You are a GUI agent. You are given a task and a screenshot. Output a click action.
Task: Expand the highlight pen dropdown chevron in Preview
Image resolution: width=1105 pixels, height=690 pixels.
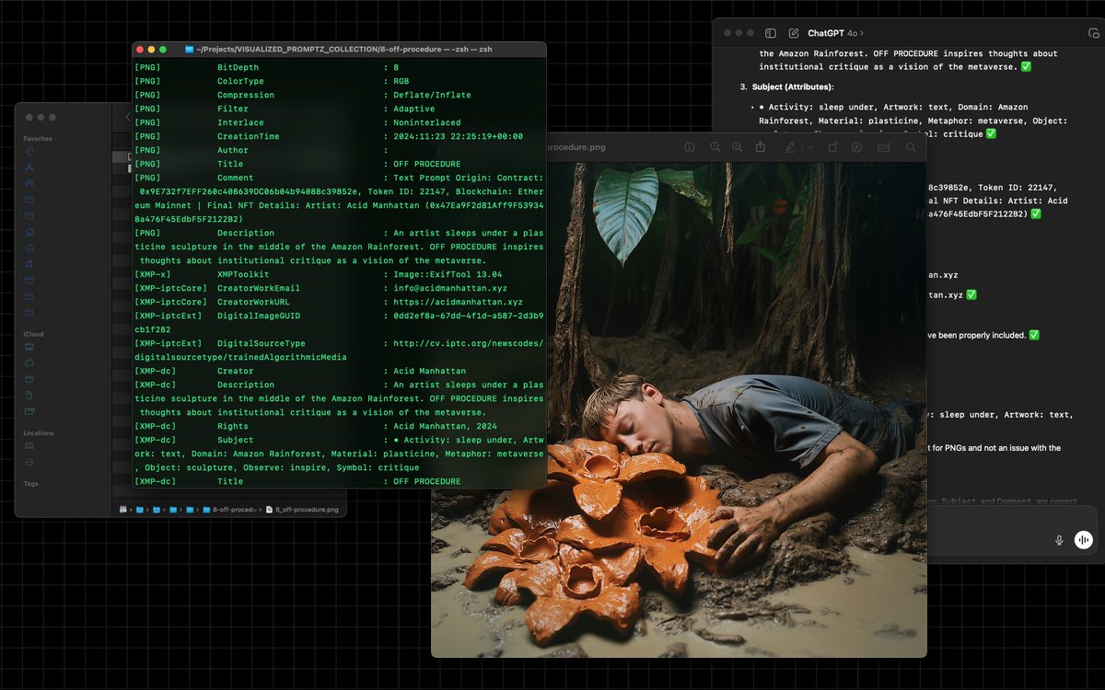click(810, 147)
